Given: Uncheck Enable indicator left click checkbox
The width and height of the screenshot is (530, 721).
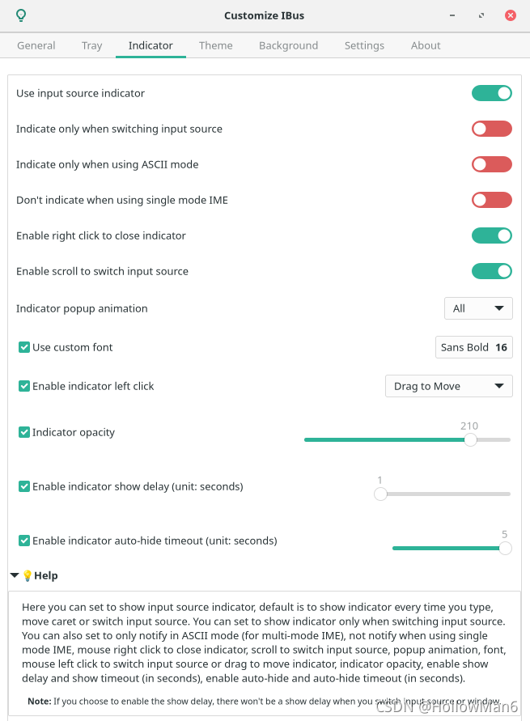Looking at the screenshot, I should 24,386.
